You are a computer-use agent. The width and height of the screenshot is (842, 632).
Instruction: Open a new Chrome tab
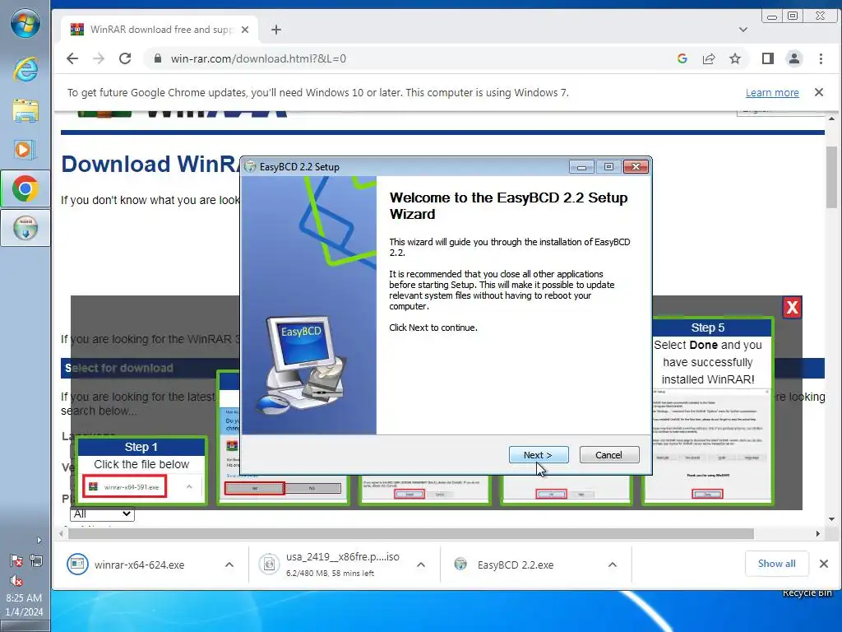276,30
